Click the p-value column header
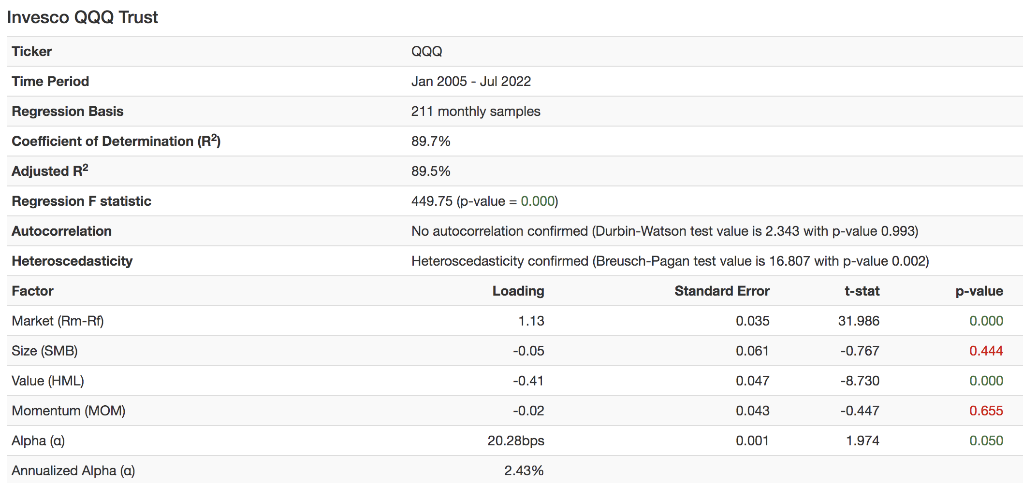1023x483 pixels. pyautogui.click(x=979, y=291)
